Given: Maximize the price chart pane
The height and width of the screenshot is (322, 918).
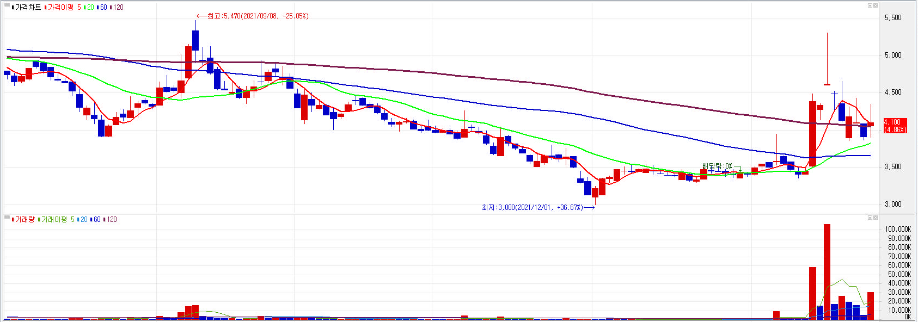Looking at the screenshot, I should tap(870, 5).
